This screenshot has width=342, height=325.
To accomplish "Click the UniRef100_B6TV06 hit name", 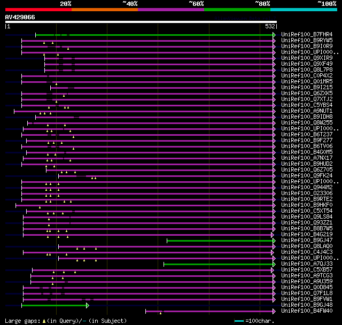I will pyautogui.click(x=307, y=146).
